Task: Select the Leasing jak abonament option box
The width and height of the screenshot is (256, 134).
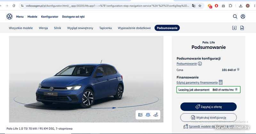Action: [x=209, y=90]
